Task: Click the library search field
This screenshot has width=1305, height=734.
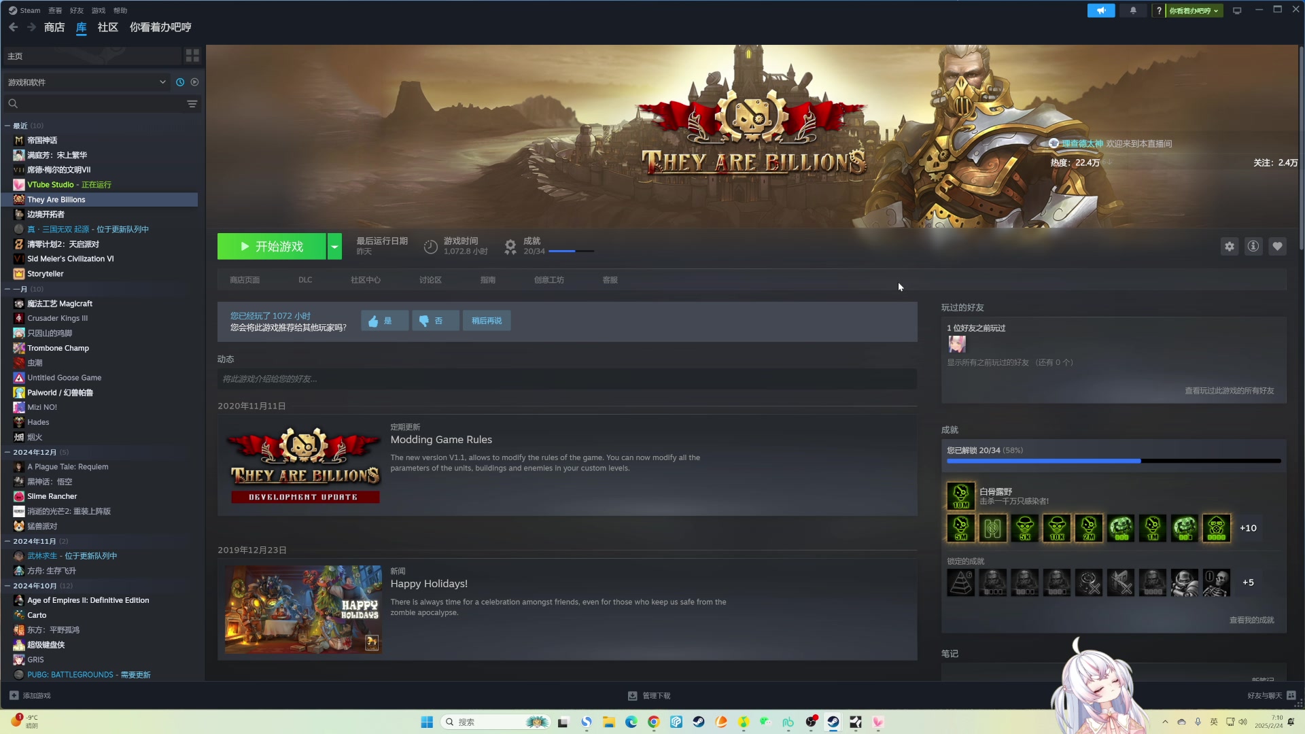Action: pos(95,104)
